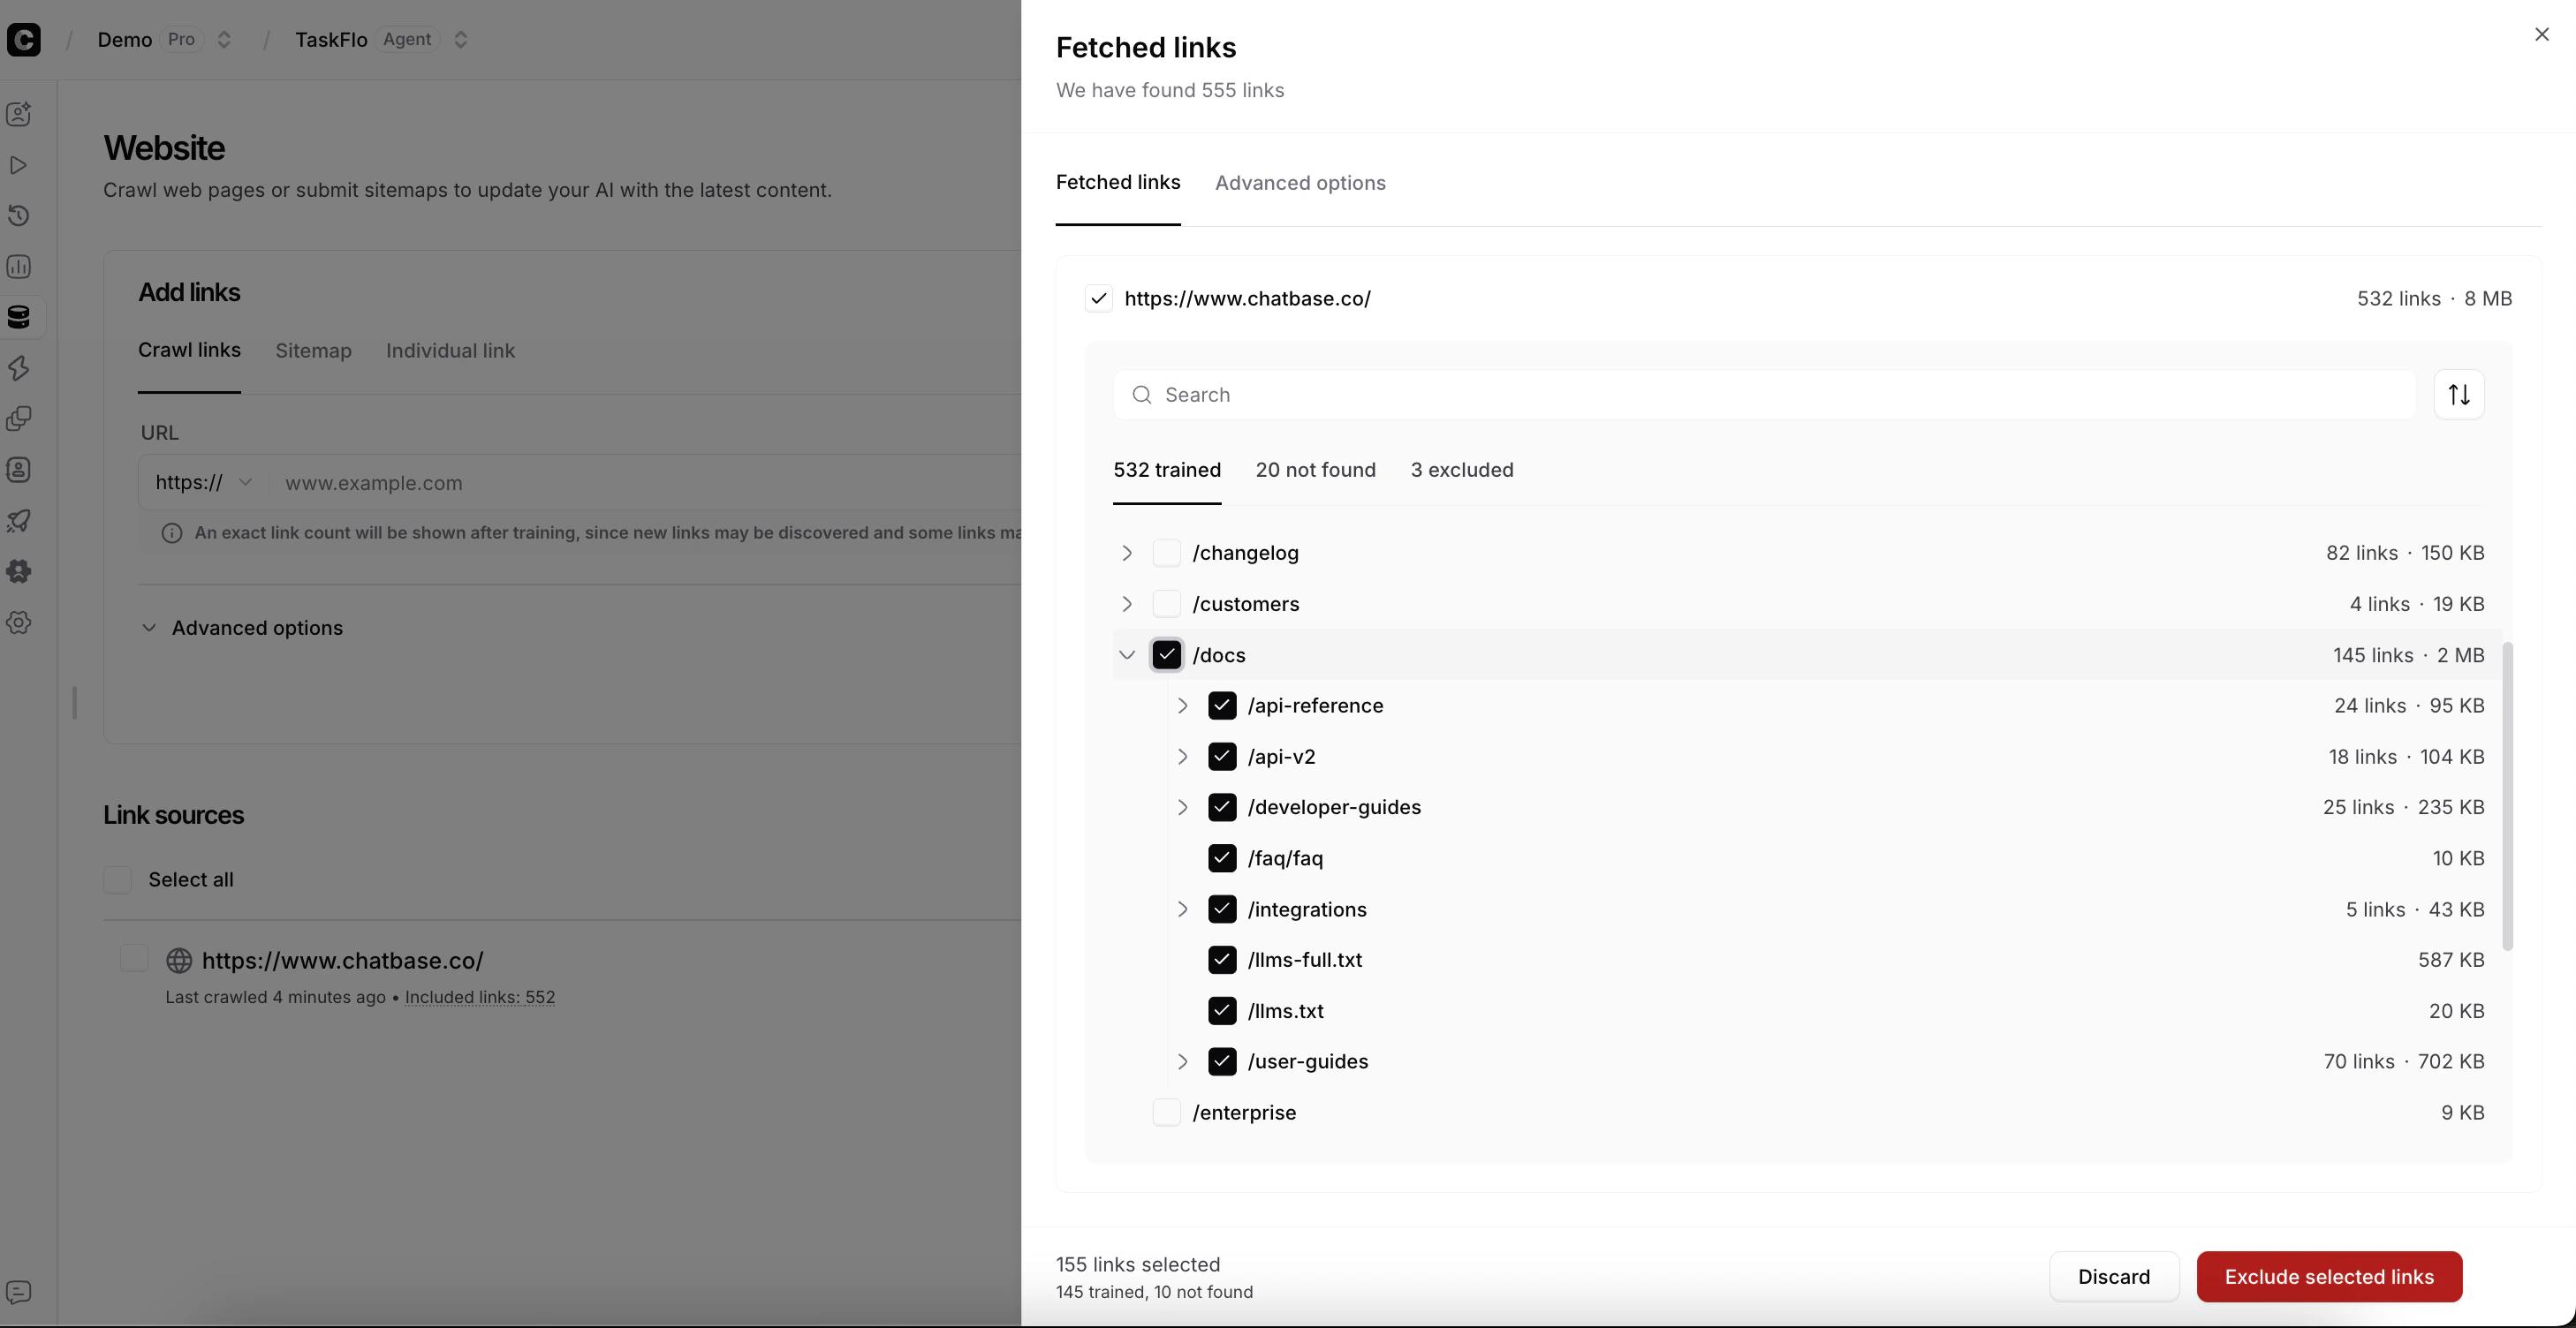
Task: Check the chatbase.co link source checkbox
Action: [134, 958]
